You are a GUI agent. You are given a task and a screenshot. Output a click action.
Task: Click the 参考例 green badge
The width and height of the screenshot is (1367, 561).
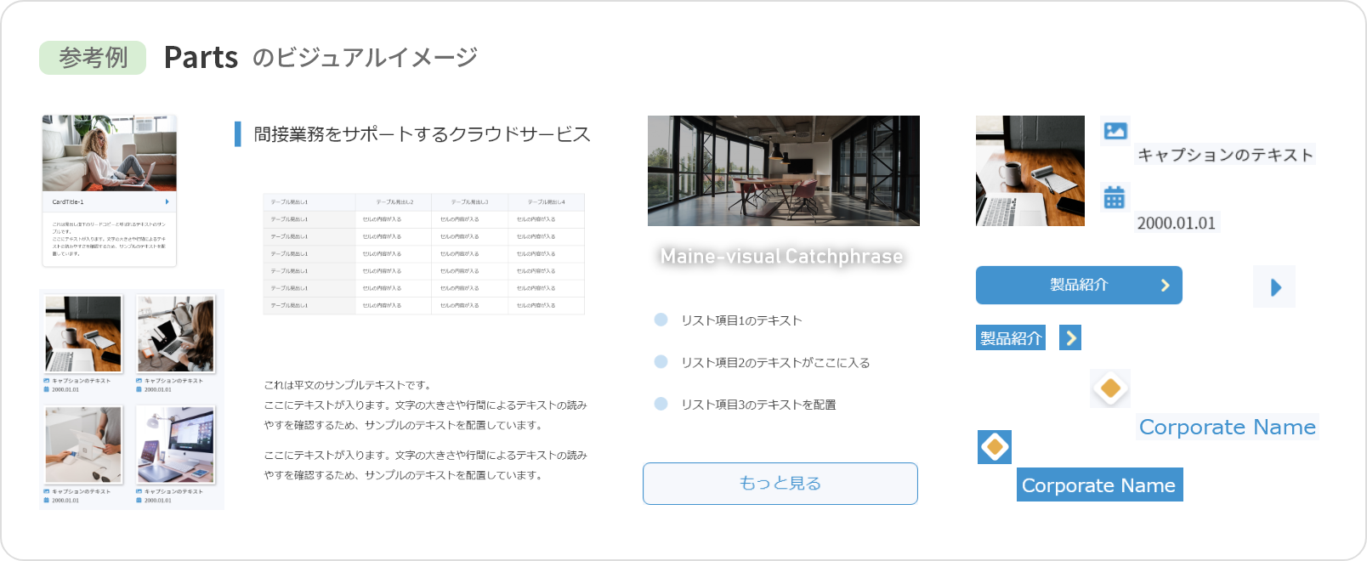click(93, 58)
